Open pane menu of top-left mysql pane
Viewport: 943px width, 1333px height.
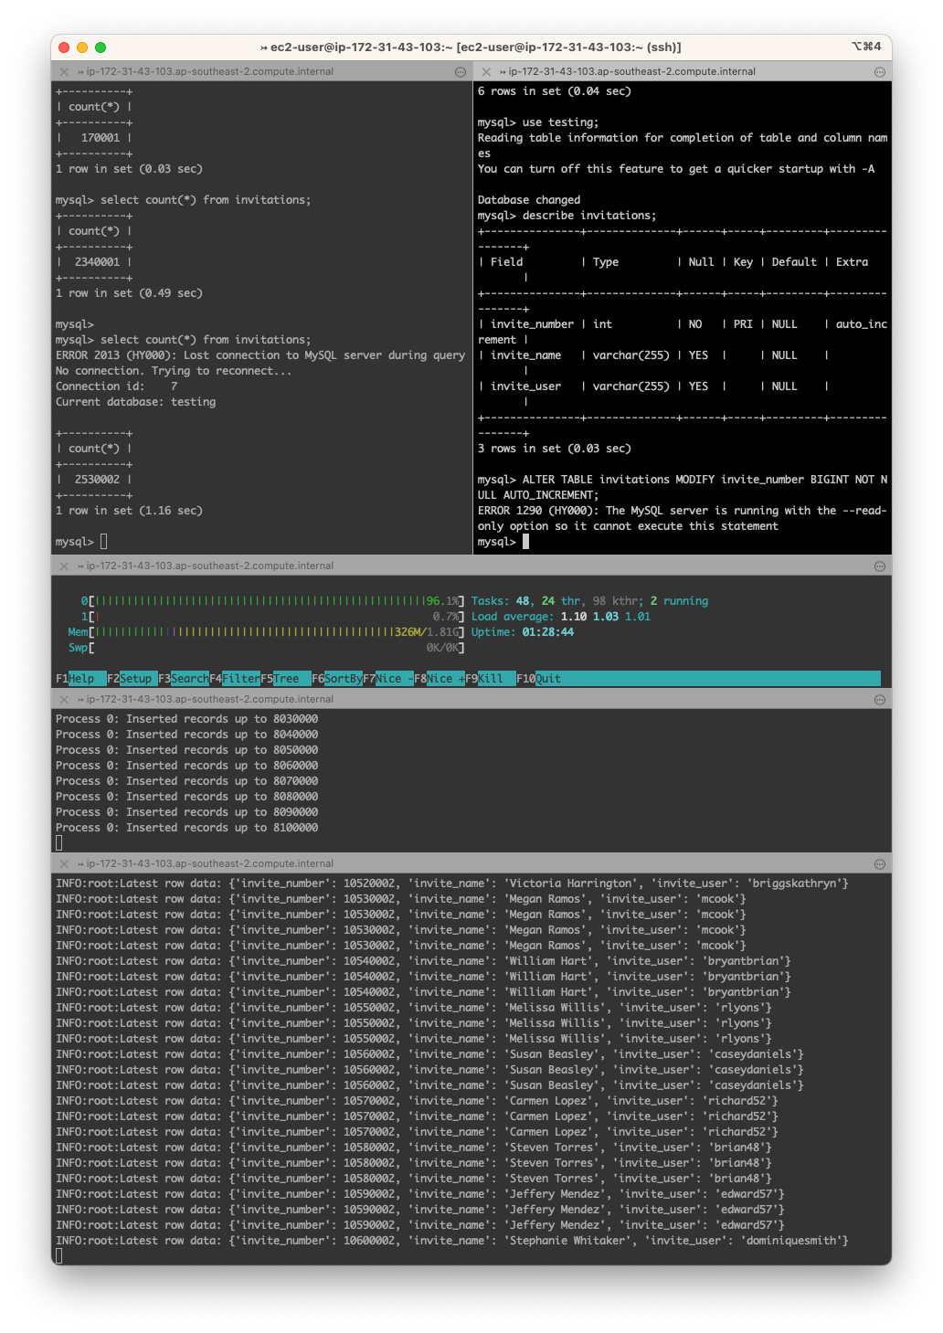click(x=461, y=71)
